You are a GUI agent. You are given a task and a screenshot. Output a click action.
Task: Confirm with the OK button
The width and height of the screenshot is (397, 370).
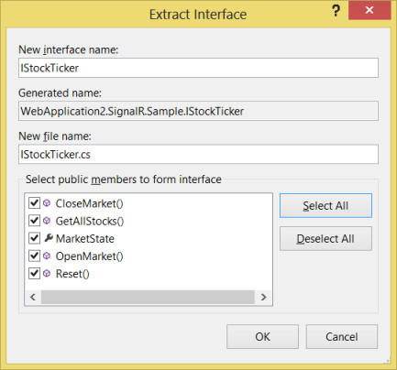point(262,336)
